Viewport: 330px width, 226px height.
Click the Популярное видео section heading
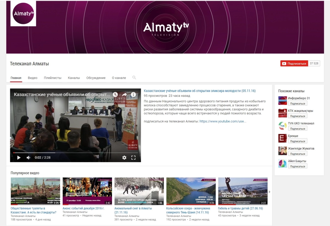click(x=25, y=173)
